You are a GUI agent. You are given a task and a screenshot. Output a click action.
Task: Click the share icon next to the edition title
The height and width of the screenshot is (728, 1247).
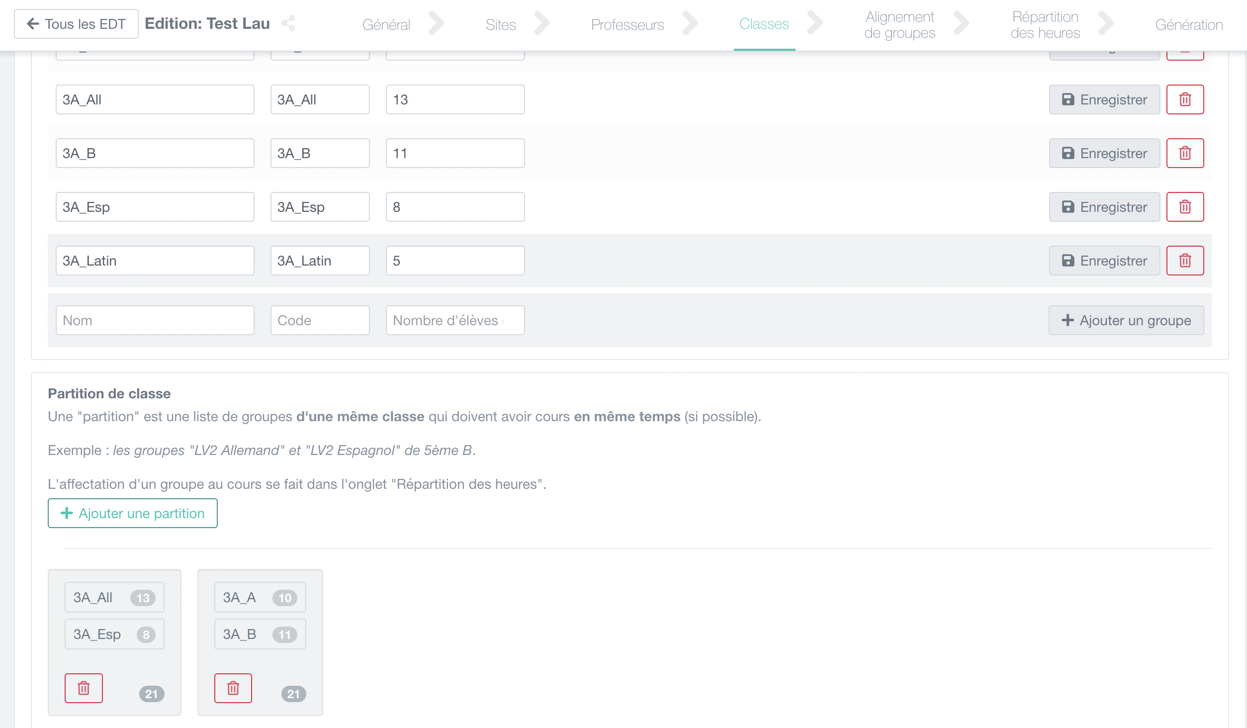(x=288, y=23)
